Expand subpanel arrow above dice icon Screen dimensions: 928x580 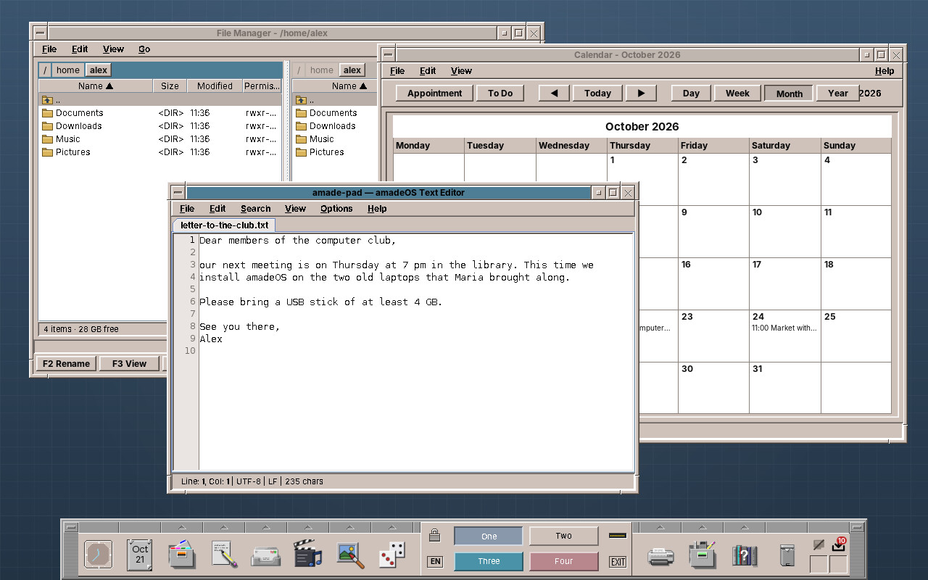tap(392, 527)
